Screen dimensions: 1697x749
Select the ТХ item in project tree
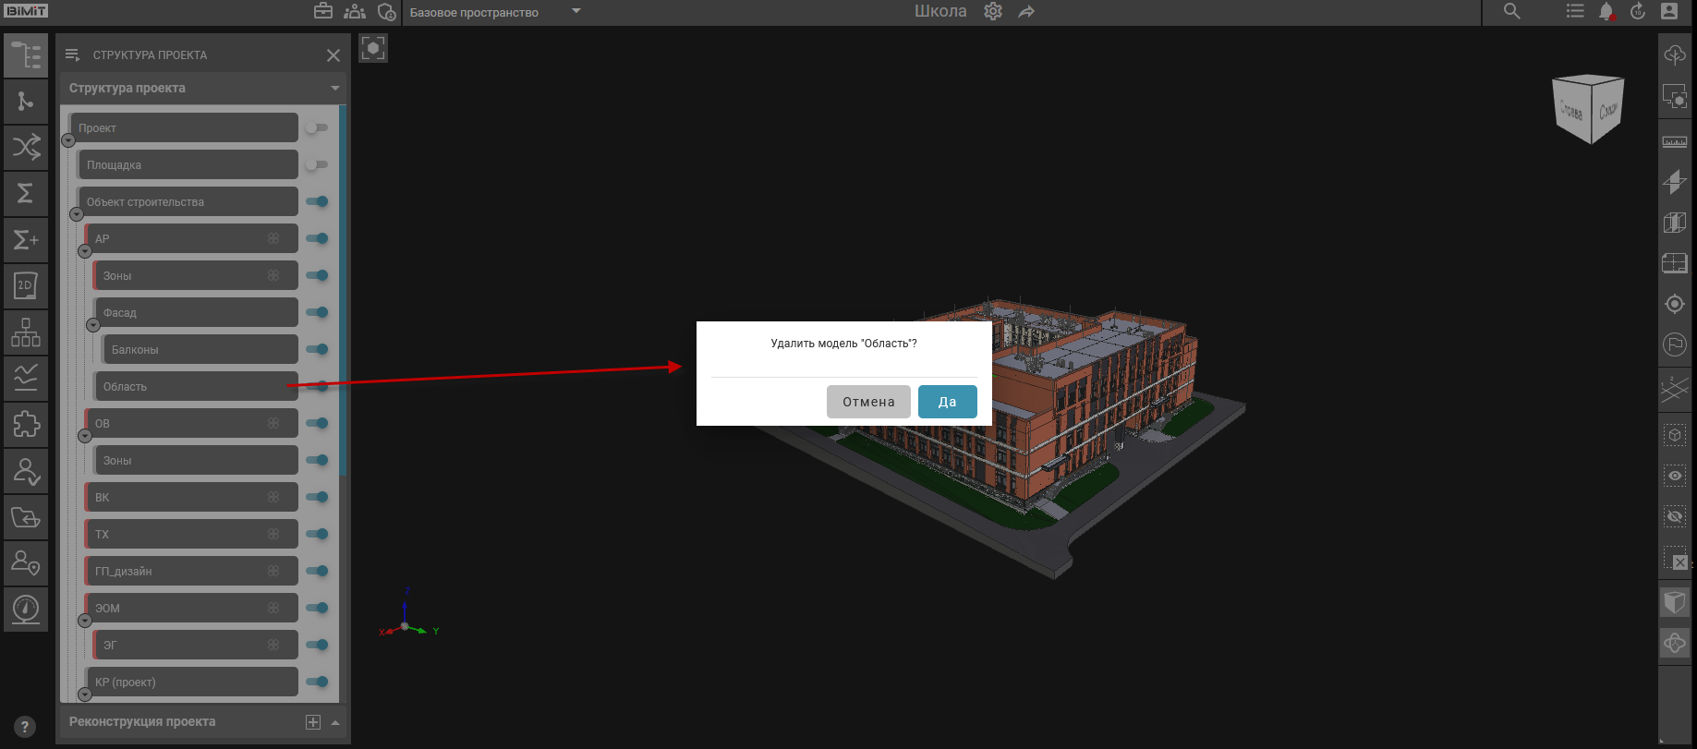(185, 534)
